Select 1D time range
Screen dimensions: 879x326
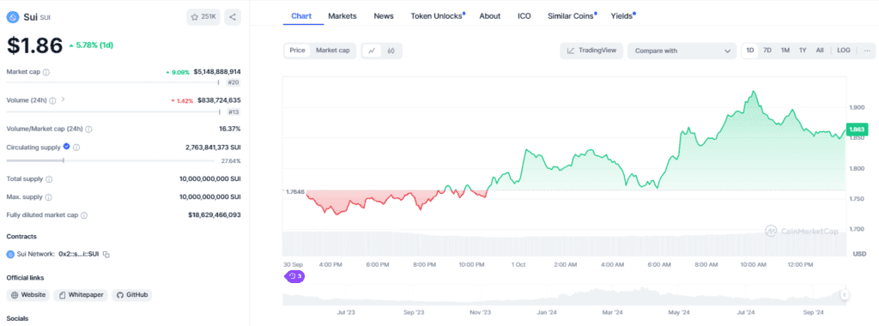pos(750,51)
